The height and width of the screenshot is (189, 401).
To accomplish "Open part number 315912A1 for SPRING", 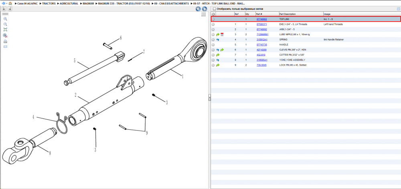I will (x=262, y=40).
